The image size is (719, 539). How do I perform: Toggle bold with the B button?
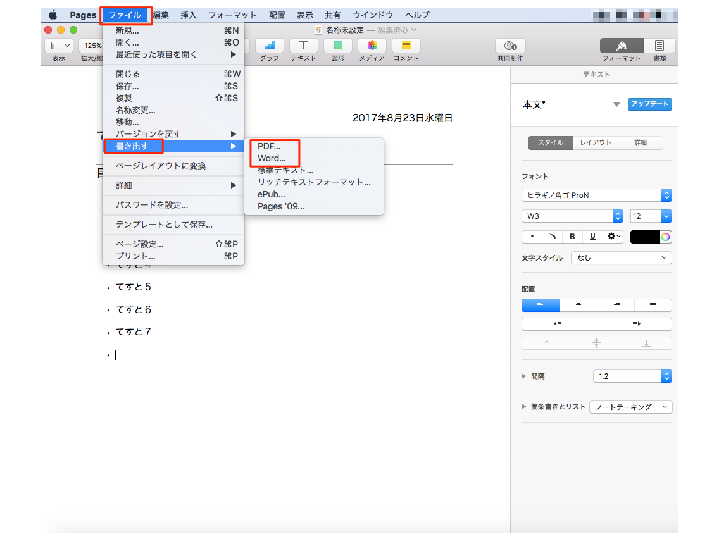572,237
